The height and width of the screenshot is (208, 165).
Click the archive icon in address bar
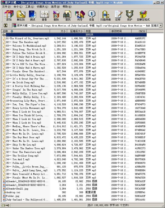[x=14, y=25]
